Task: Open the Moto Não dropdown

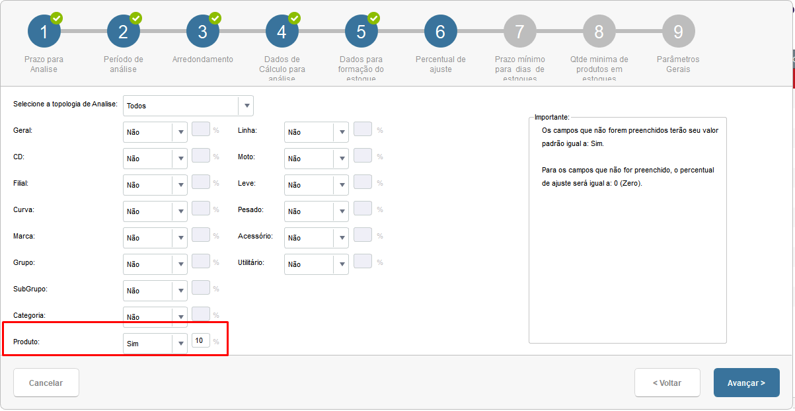Action: click(317, 159)
